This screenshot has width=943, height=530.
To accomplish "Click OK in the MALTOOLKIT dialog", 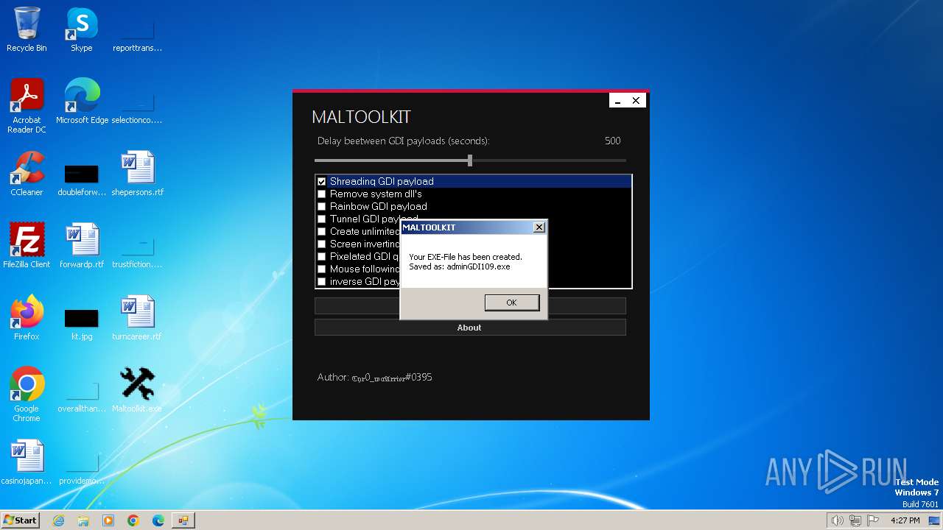I will coord(512,303).
